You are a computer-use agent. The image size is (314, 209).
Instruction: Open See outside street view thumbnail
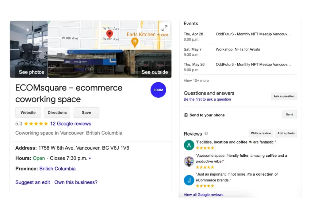coord(110,64)
